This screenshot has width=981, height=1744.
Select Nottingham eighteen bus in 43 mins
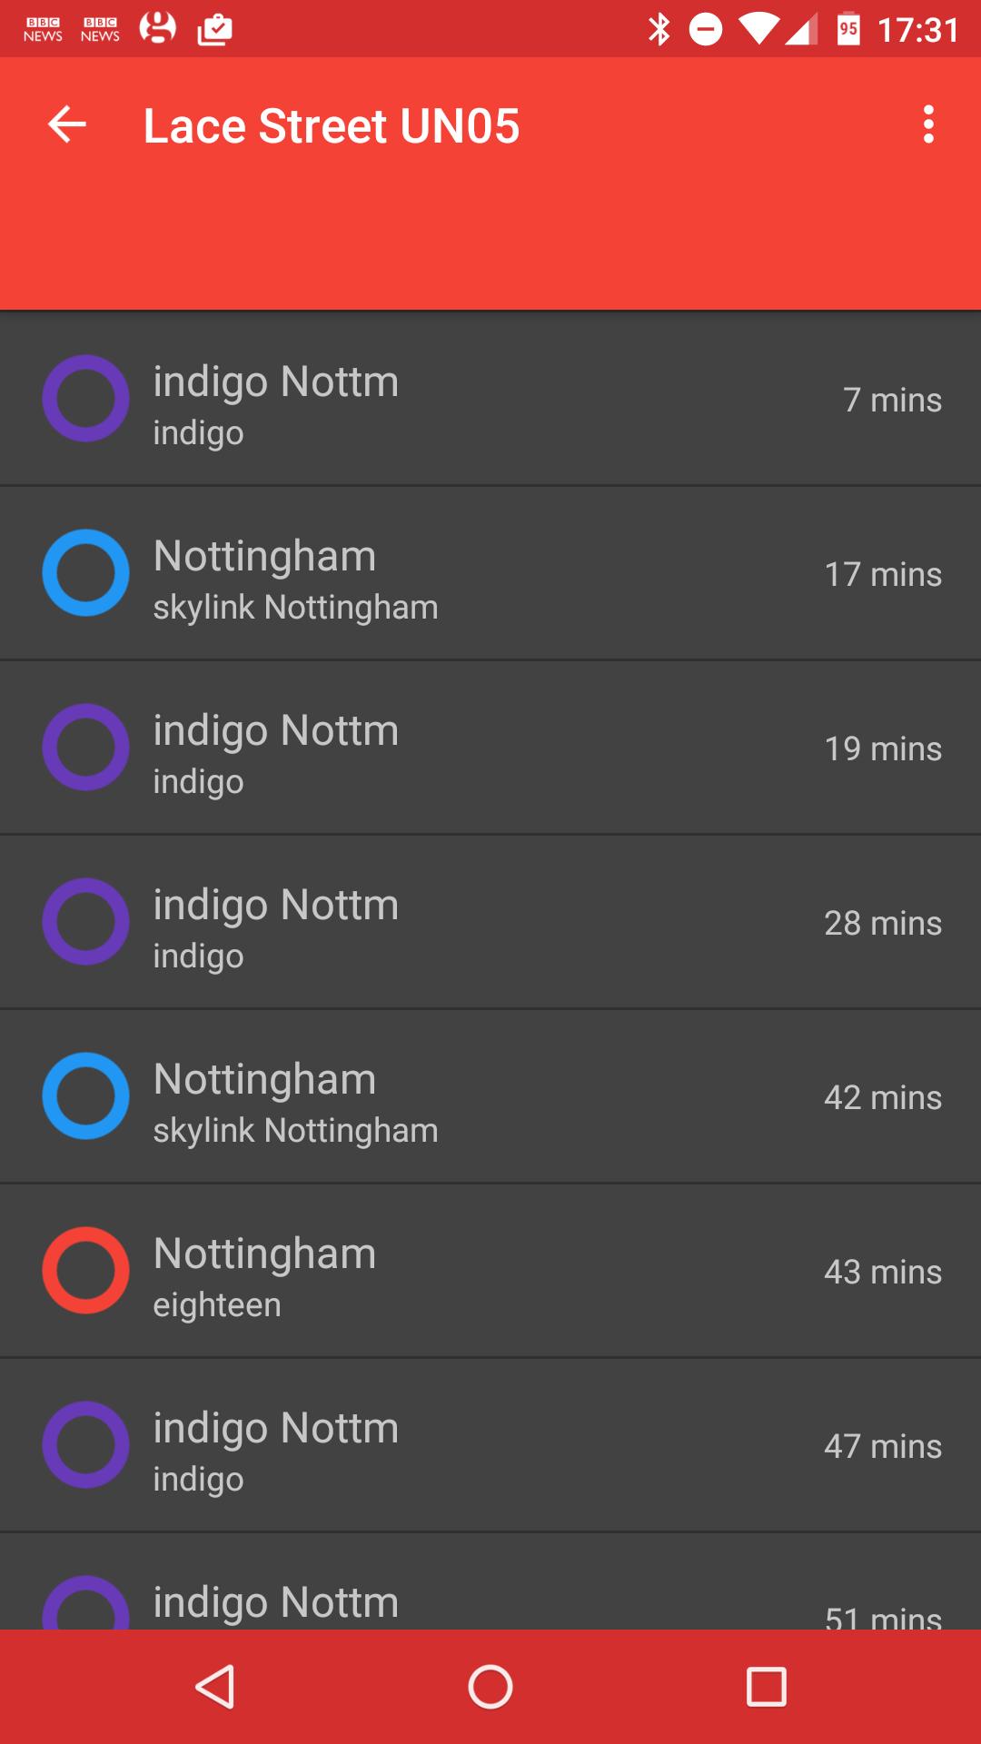490,1271
